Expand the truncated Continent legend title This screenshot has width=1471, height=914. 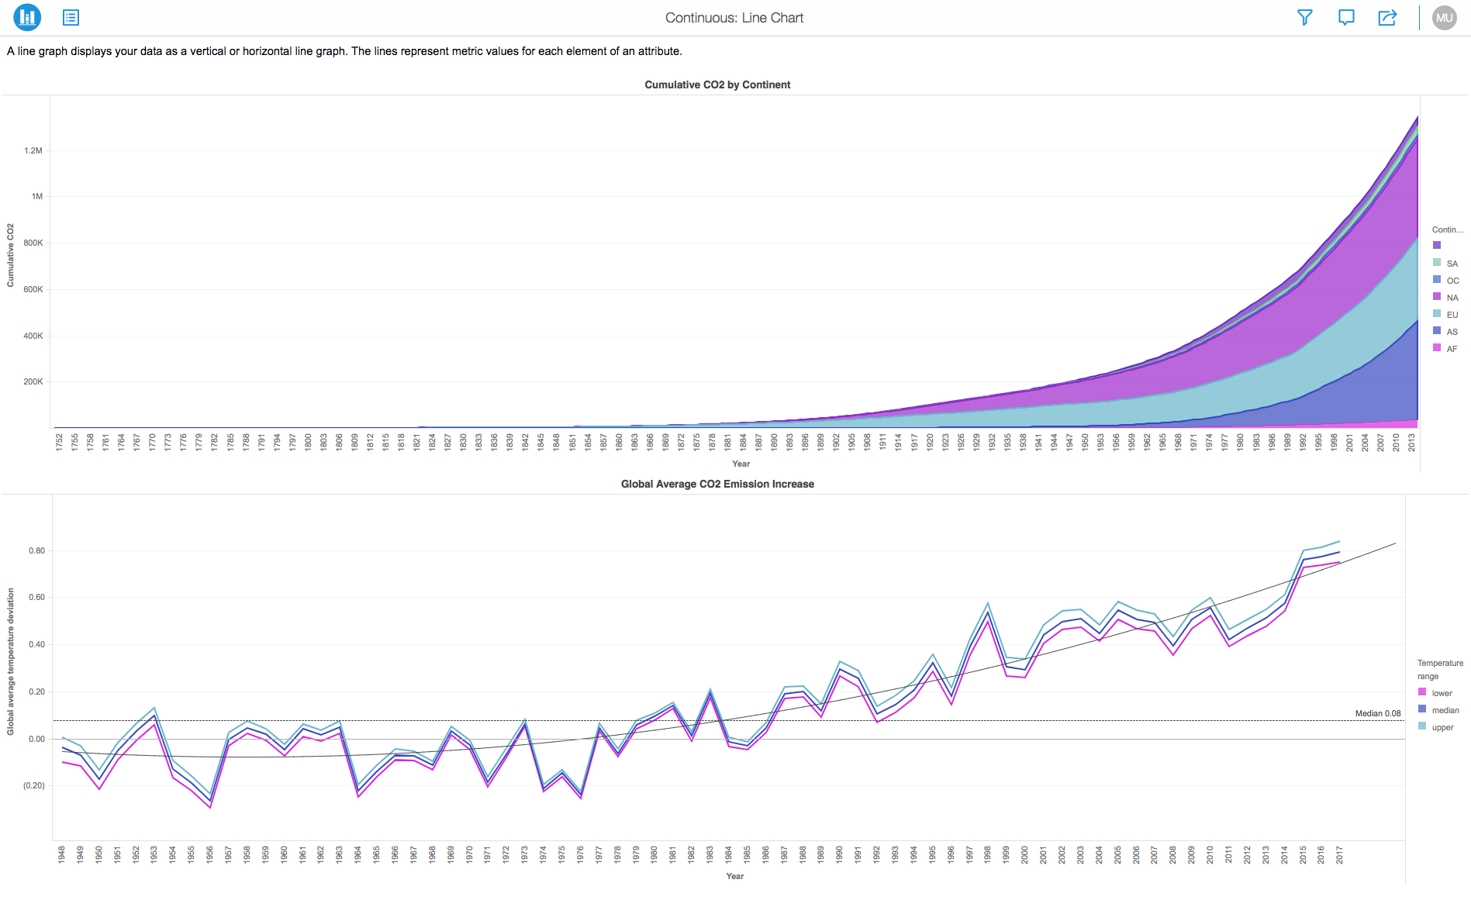click(x=1447, y=229)
